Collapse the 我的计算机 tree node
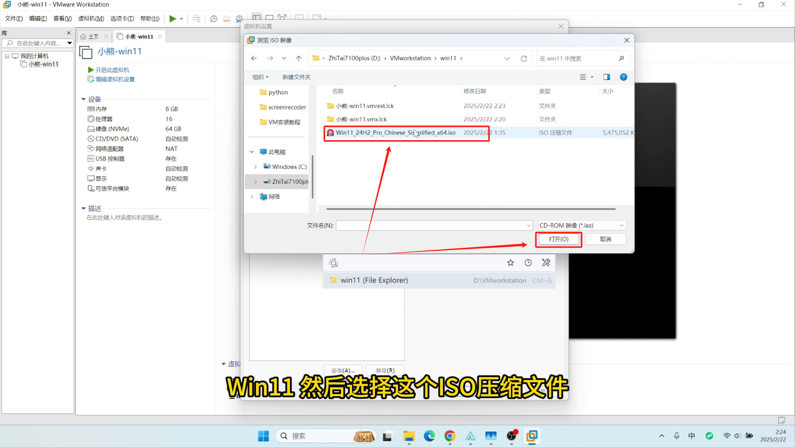795x447 pixels. click(7, 56)
